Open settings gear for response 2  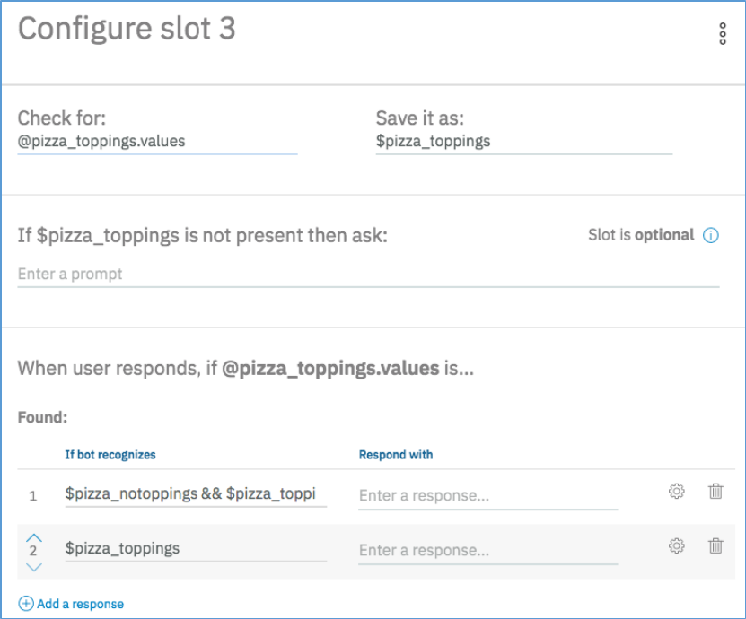(x=677, y=545)
